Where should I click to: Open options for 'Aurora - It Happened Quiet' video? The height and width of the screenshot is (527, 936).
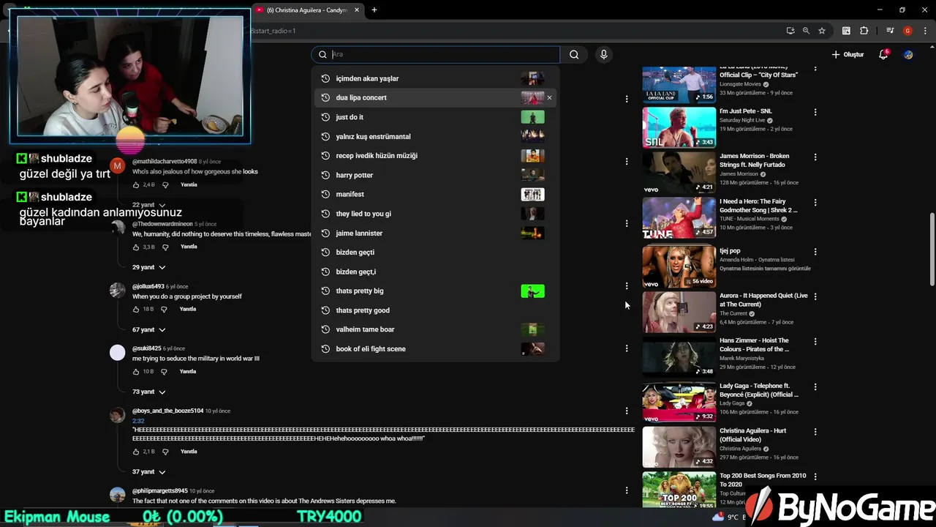click(815, 296)
